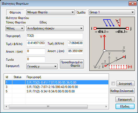Image resolution: width=138 pixels, height=113 pixels.
Task: Select load row 5 S.R. Π1(2) -9.34/-9.34
Action: click(57, 91)
